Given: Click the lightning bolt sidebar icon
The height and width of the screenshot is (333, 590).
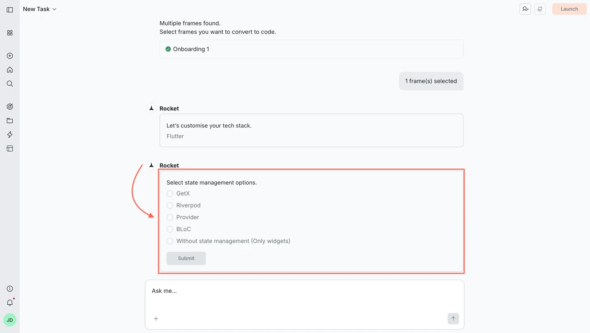Looking at the screenshot, I should (x=10, y=135).
